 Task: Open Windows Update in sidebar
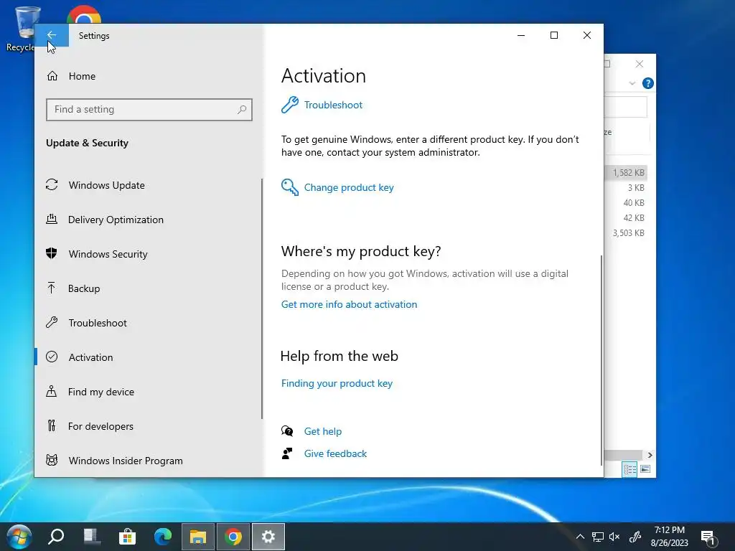(106, 185)
